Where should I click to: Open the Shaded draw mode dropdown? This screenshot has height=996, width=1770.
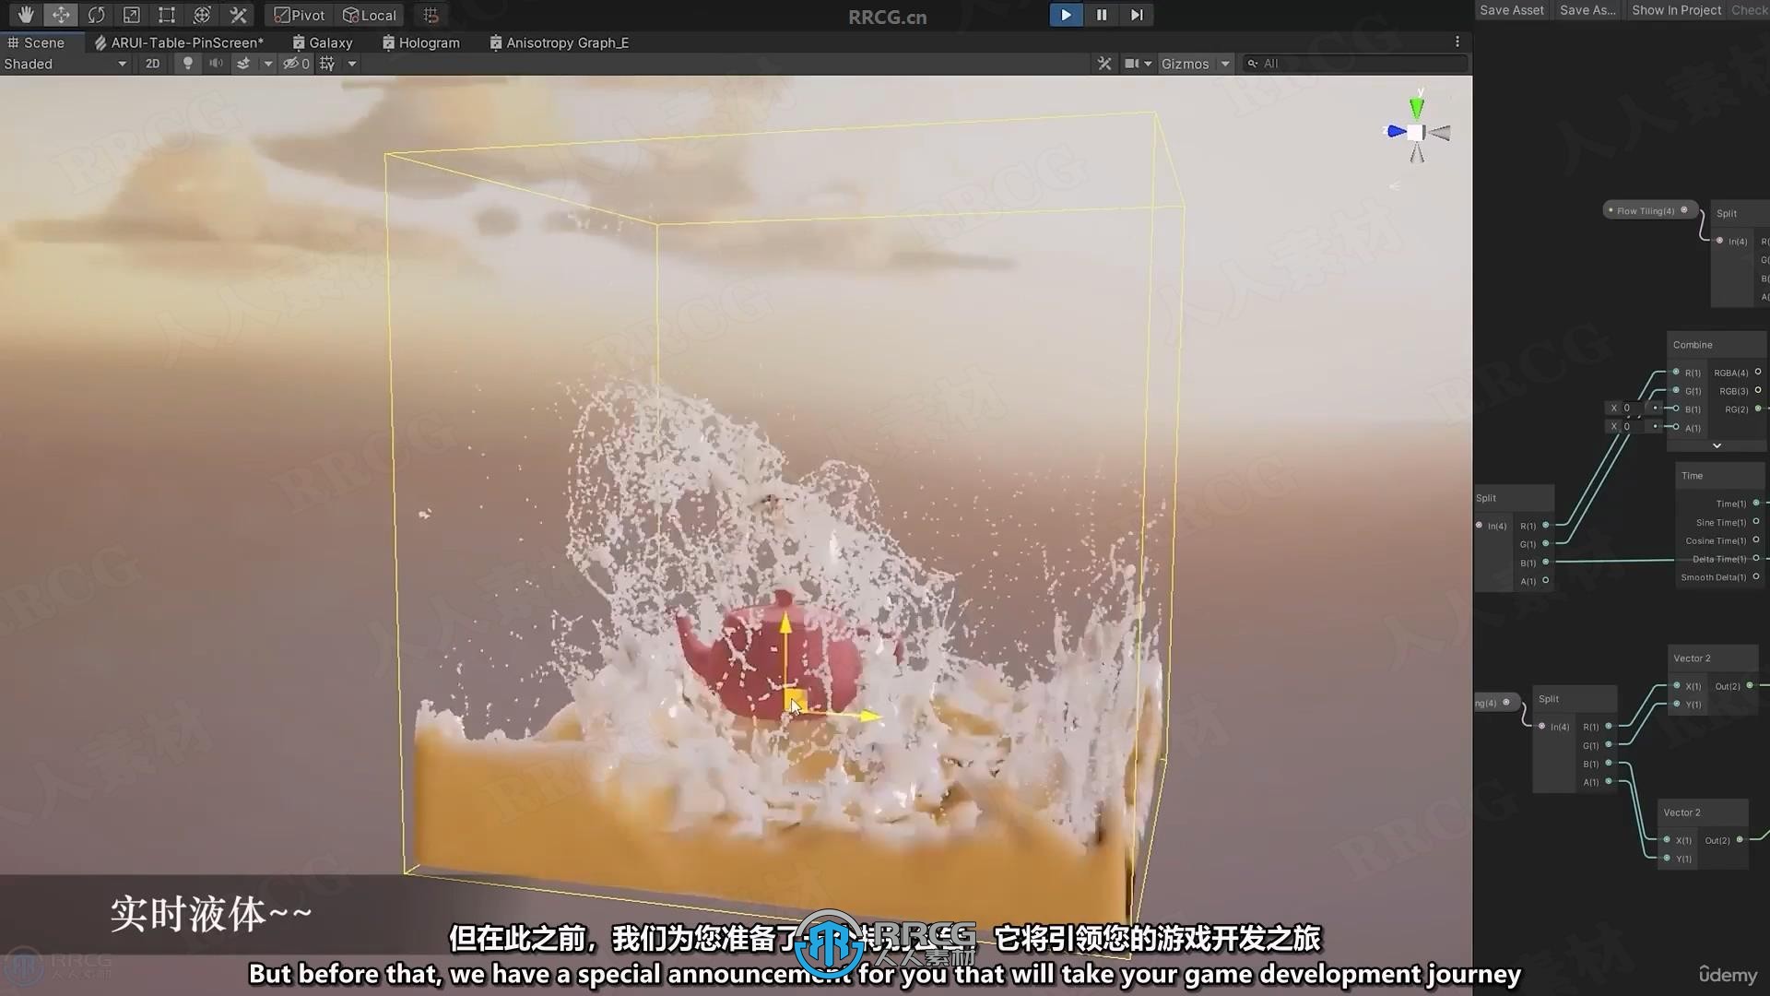tap(65, 64)
